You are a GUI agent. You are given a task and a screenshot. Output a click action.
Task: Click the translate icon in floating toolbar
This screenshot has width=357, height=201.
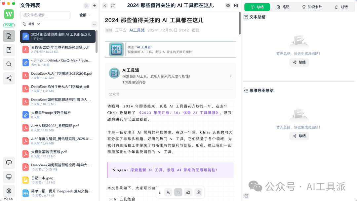pos(168,192)
